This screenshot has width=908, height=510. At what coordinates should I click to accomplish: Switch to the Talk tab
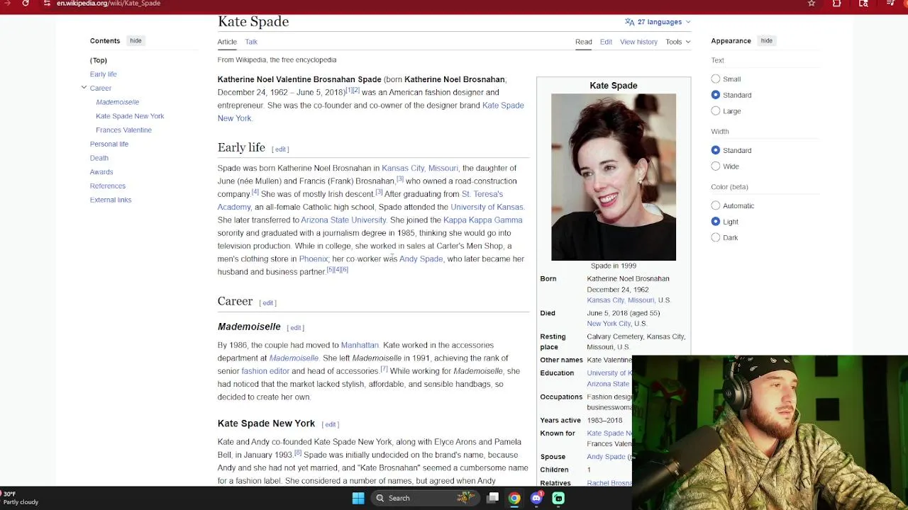(251, 42)
